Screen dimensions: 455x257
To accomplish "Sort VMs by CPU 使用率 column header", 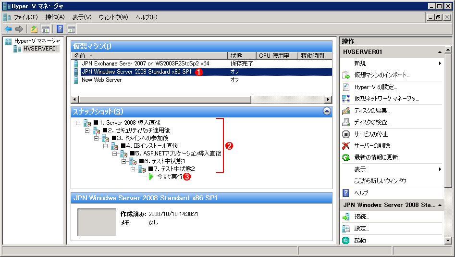I will point(277,55).
